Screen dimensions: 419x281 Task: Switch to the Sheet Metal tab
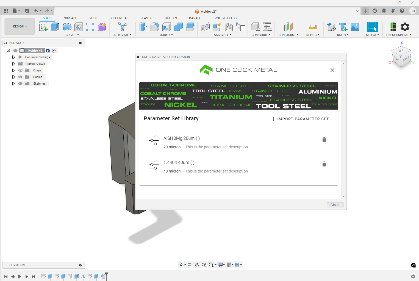[x=119, y=18]
